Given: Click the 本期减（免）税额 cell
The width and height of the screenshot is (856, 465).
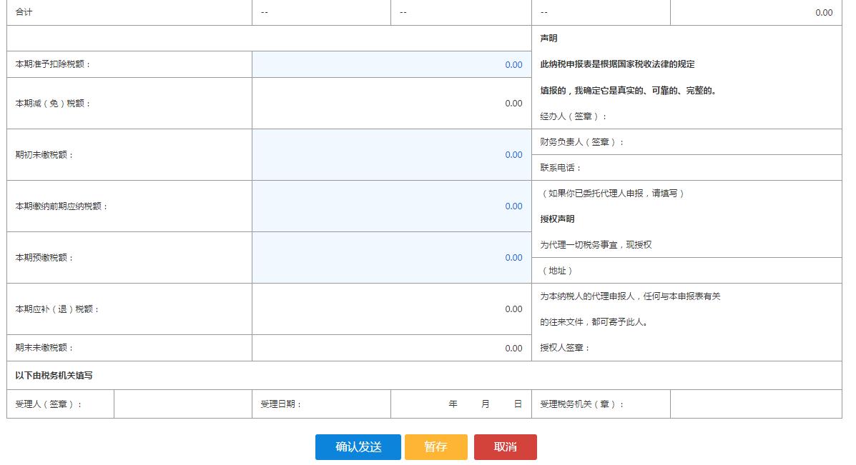Looking at the screenshot, I should [390, 103].
